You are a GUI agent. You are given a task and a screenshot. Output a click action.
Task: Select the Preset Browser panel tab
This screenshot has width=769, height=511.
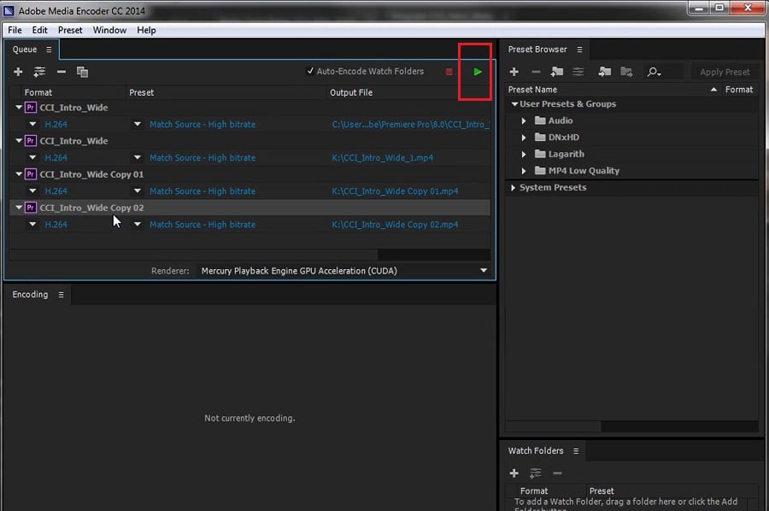(x=537, y=50)
